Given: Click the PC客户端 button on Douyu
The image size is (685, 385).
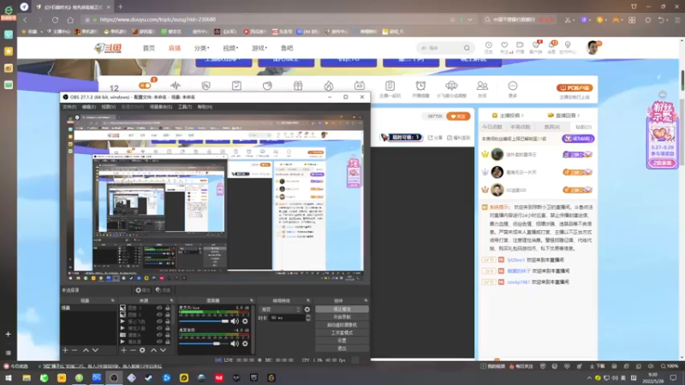Looking at the screenshot, I should [x=574, y=88].
